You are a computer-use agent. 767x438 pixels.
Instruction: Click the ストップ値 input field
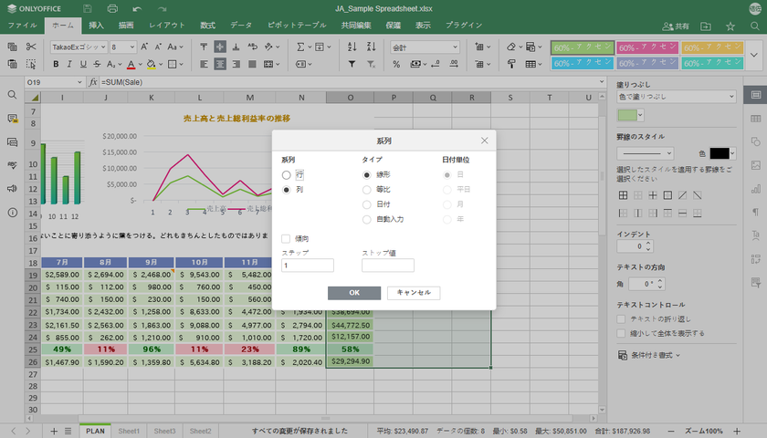tap(387, 266)
